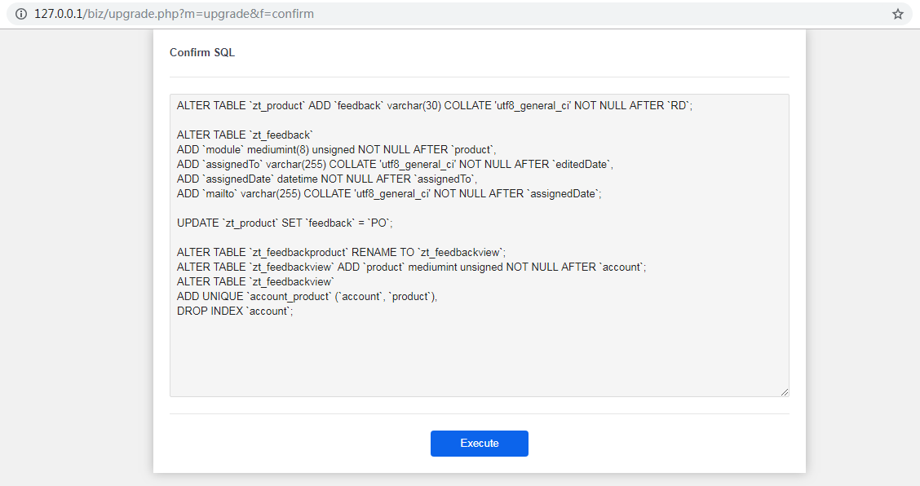Screen dimensions: 920x486
Task: Click the Execute button
Action: tap(480, 443)
